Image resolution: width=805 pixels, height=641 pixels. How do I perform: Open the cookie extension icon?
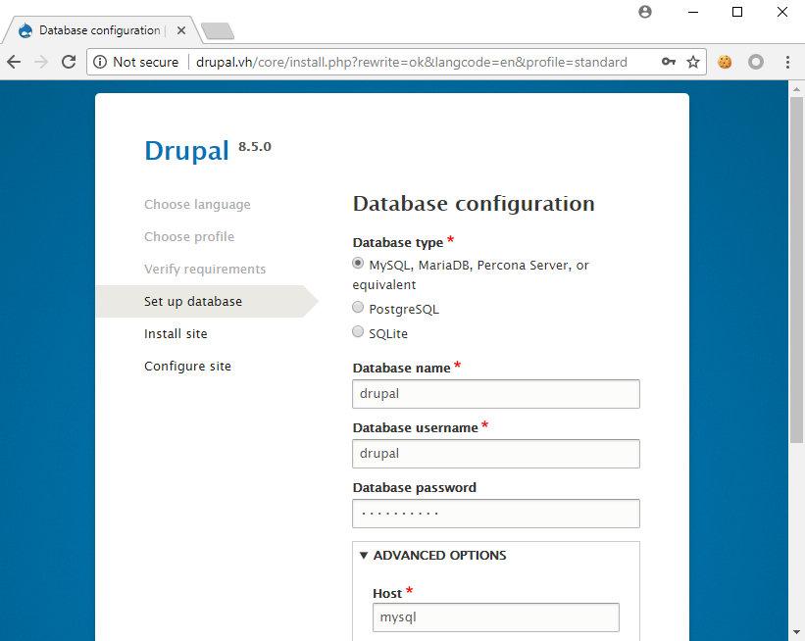pyautogui.click(x=725, y=62)
